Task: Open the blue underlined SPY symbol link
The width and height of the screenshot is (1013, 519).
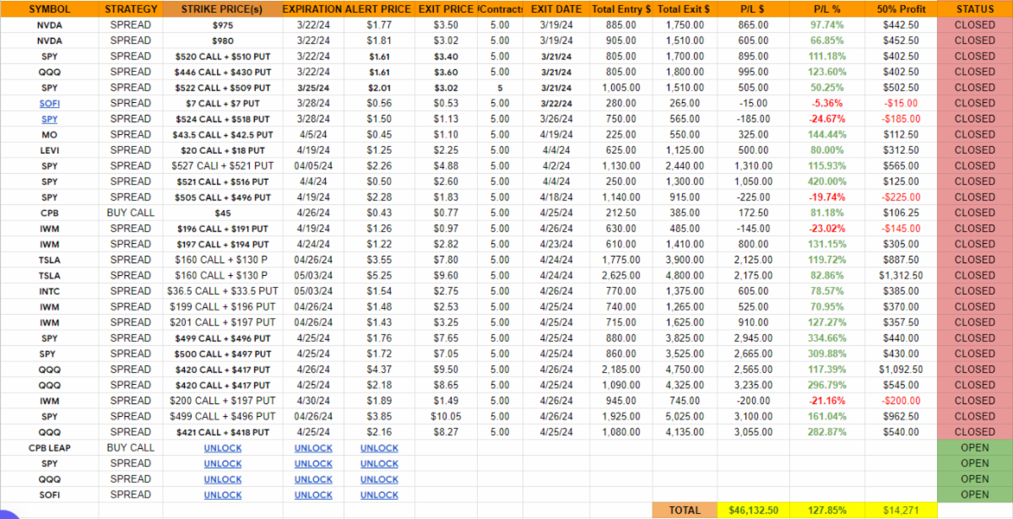Action: click(50, 119)
